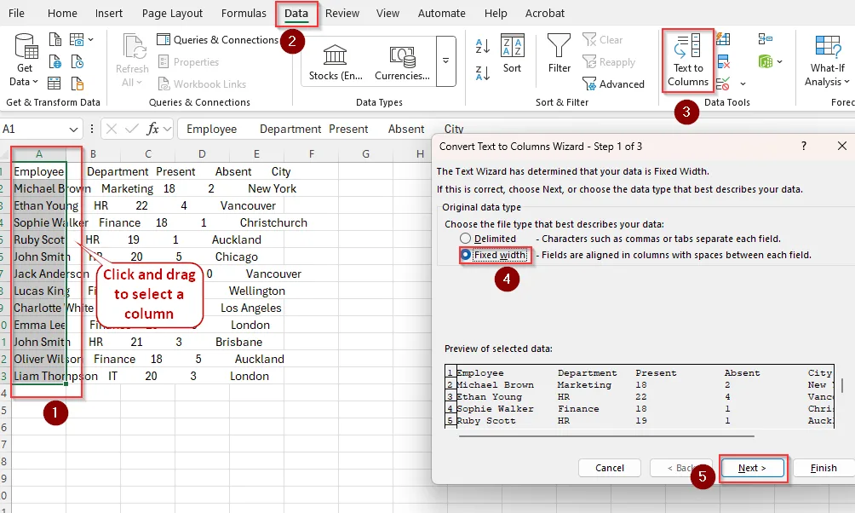Toggle the Filter funnel
Image resolution: width=855 pixels, height=513 pixels.
pyautogui.click(x=559, y=54)
